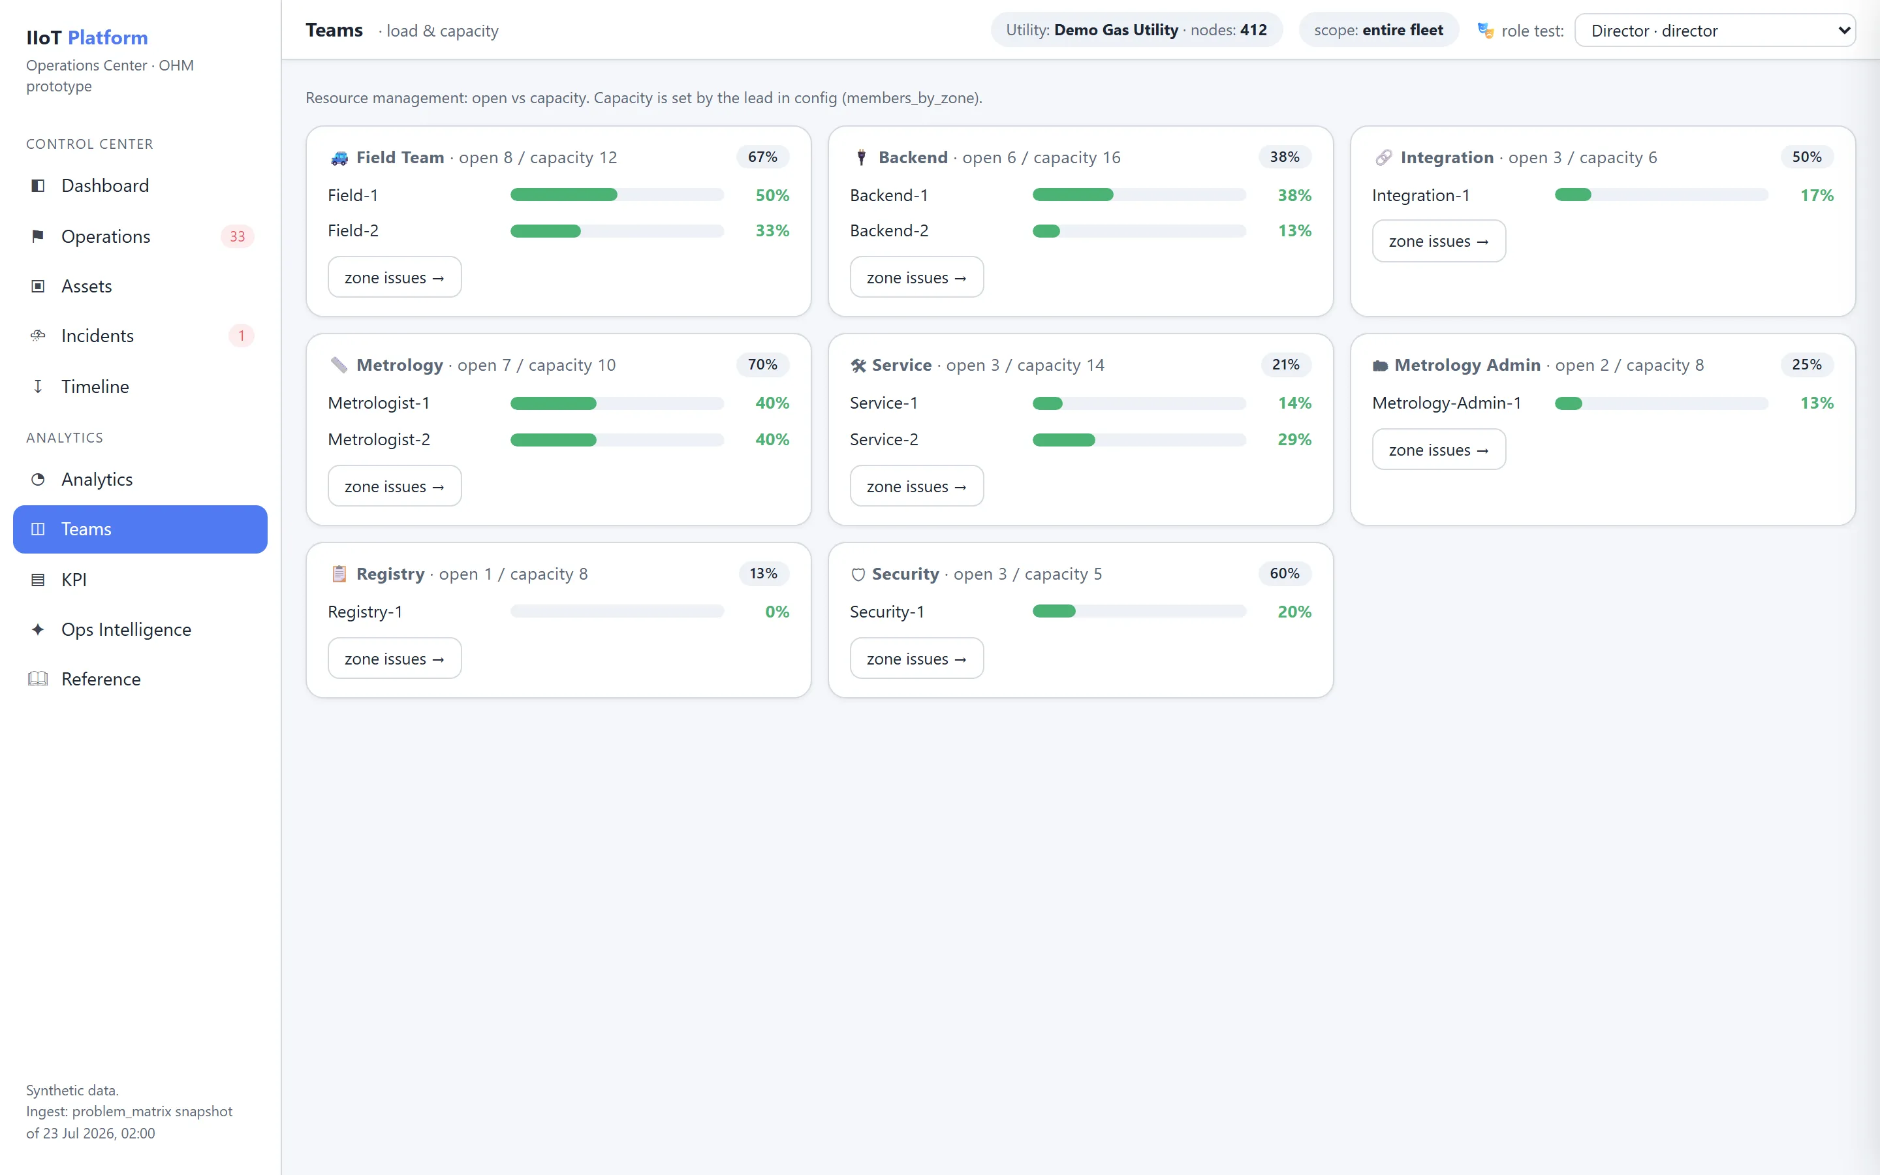Click the Dashboard sidebar icon
The height and width of the screenshot is (1175, 1880).
(37, 186)
